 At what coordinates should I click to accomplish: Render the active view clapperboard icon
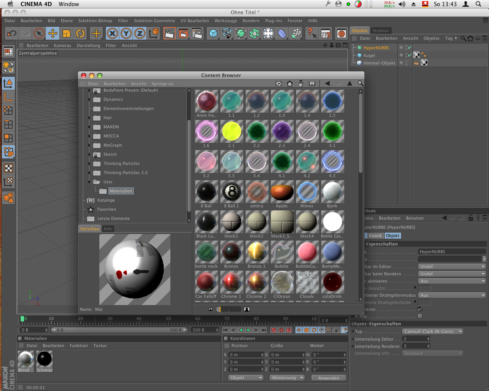[170, 34]
